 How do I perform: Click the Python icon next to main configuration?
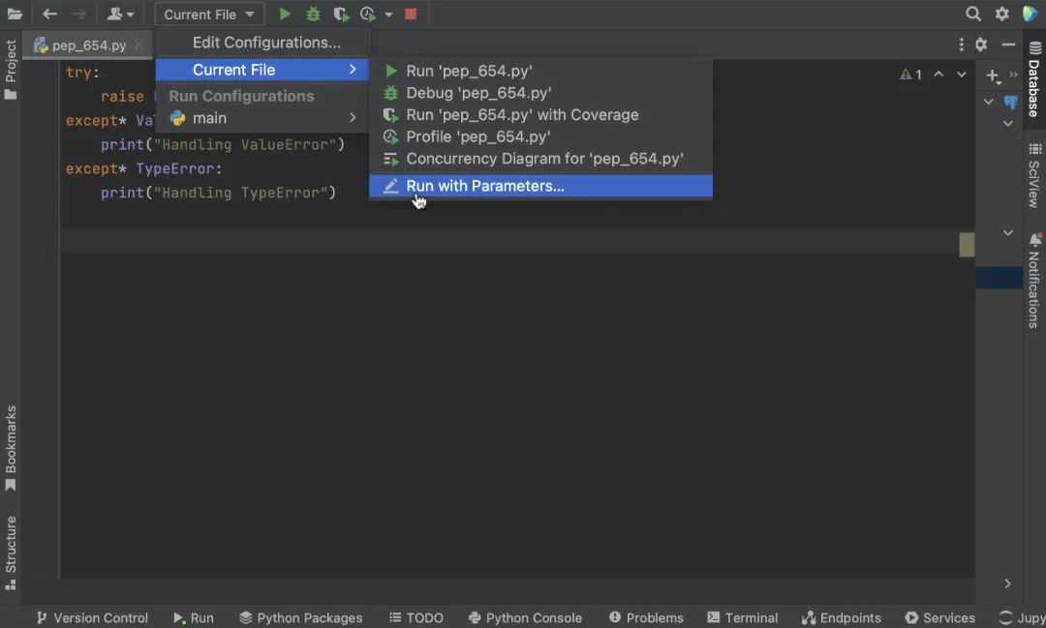click(176, 117)
